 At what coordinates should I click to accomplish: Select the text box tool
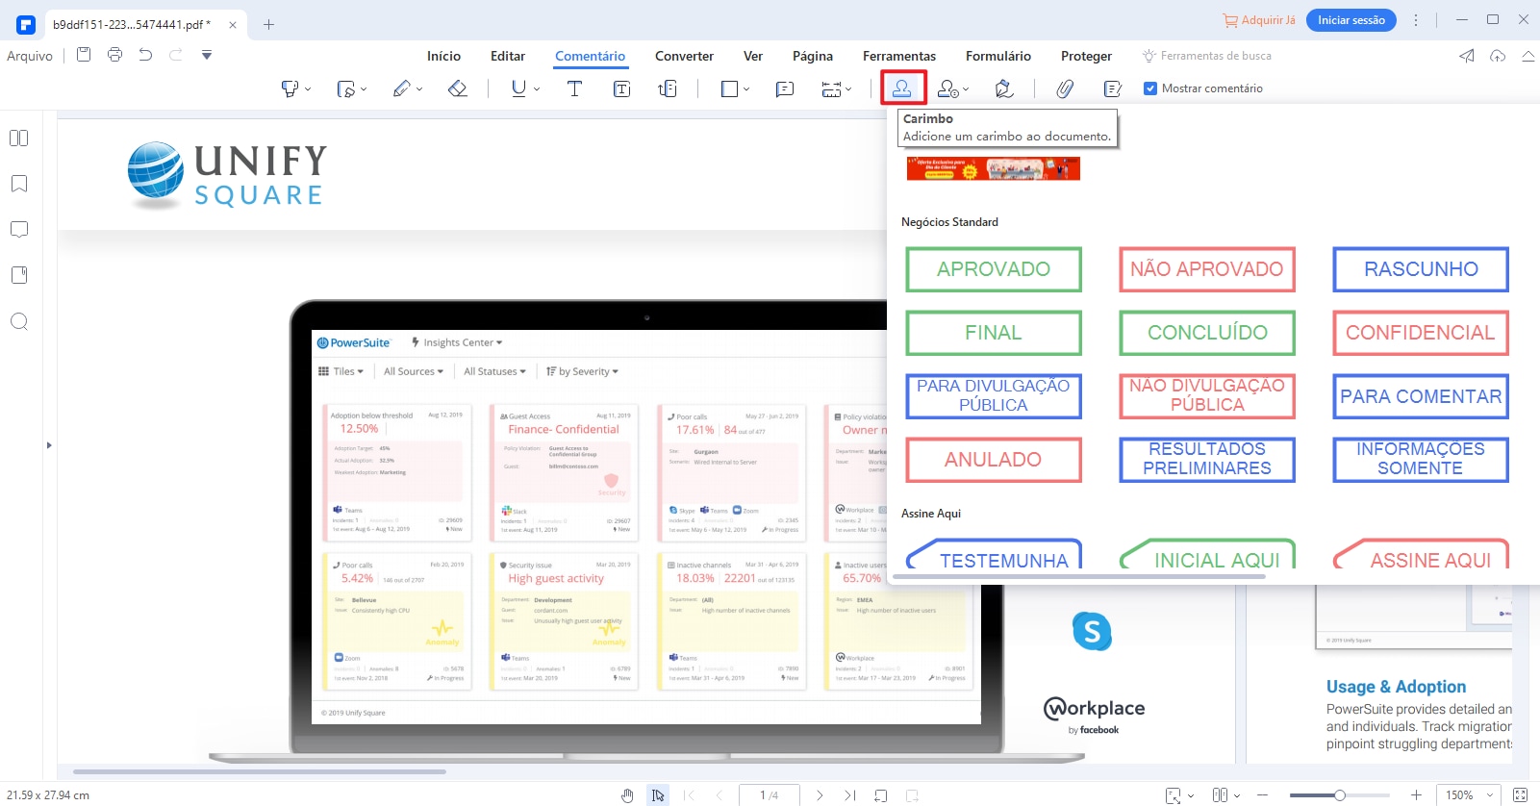[621, 88]
